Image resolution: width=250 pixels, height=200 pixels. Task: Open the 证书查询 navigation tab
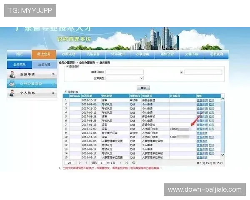coord(216,54)
